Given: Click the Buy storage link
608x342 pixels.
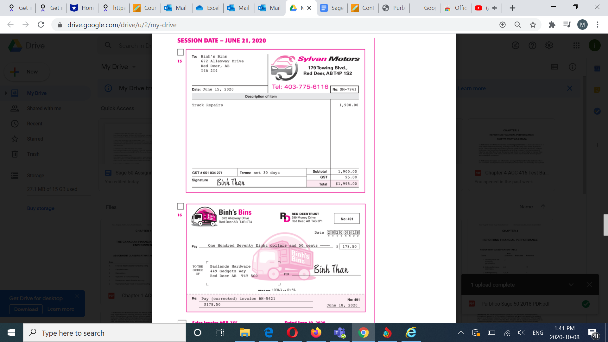Looking at the screenshot, I should [x=41, y=208].
